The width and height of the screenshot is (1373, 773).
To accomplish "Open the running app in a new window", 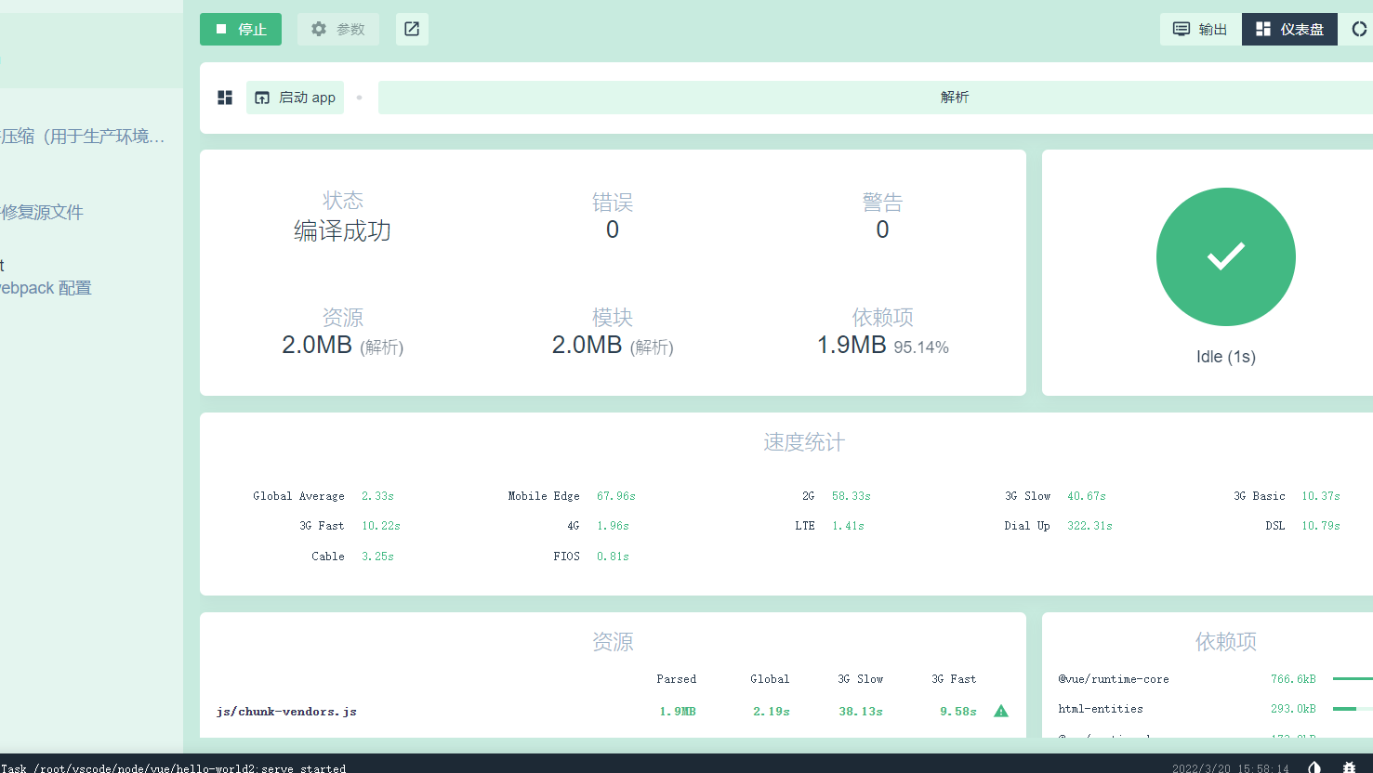I will pos(412,29).
